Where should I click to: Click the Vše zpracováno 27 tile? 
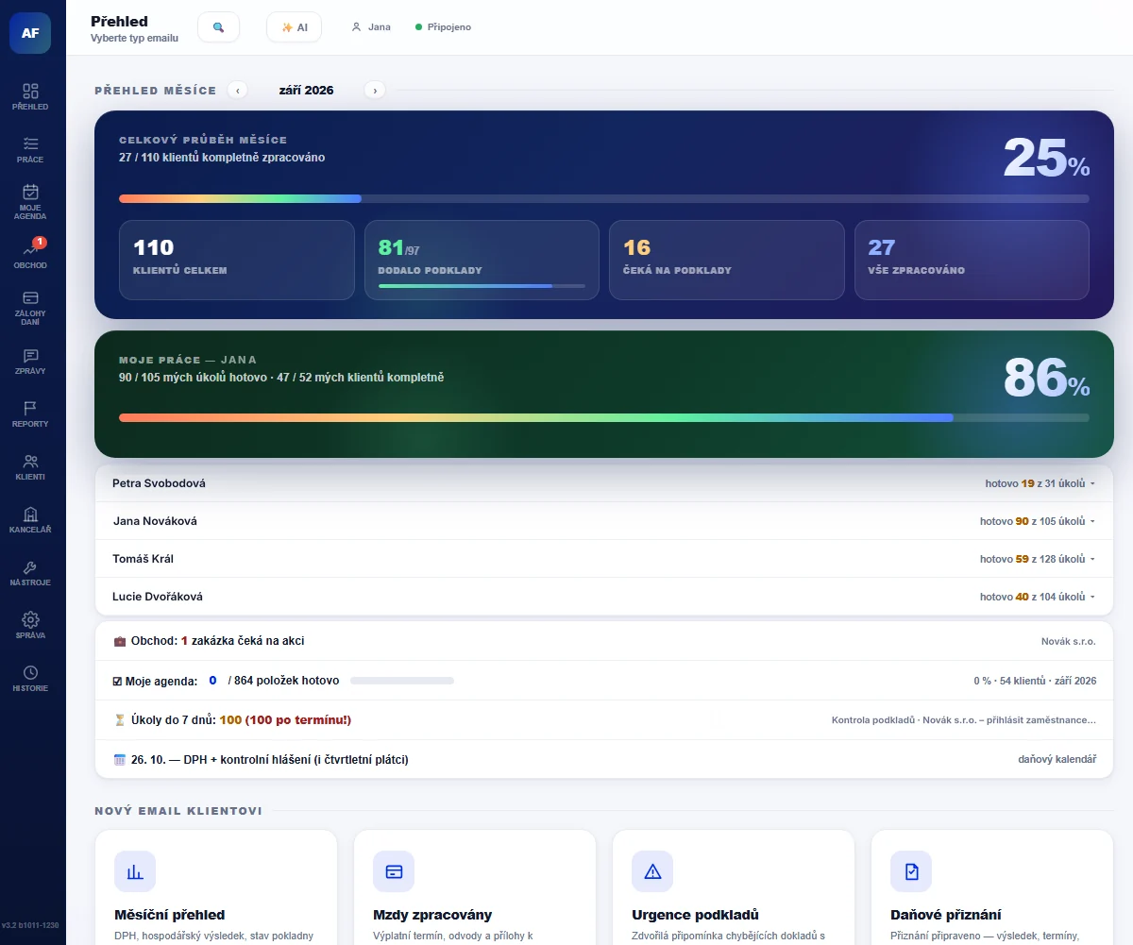972,261
